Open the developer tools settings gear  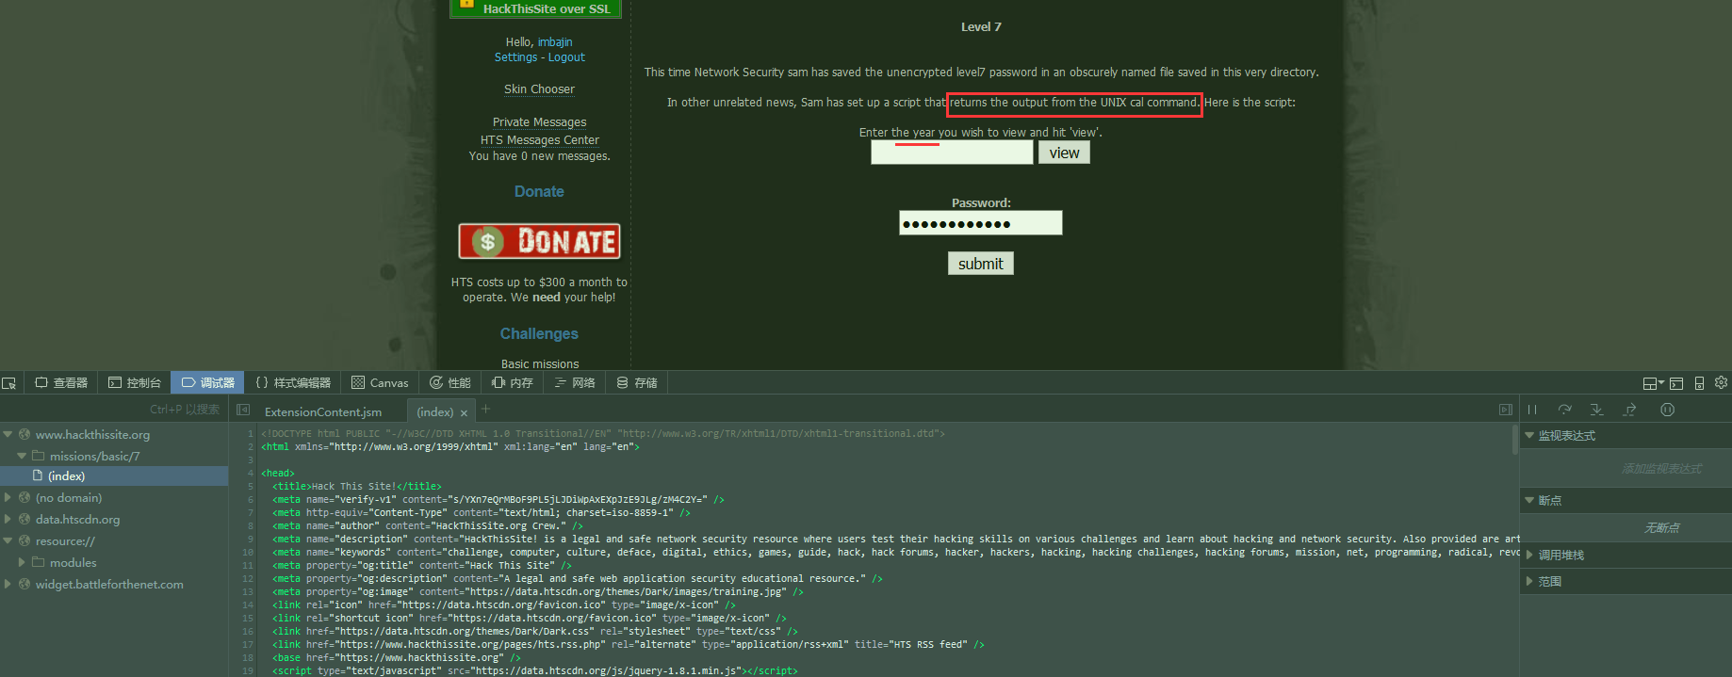(x=1721, y=383)
